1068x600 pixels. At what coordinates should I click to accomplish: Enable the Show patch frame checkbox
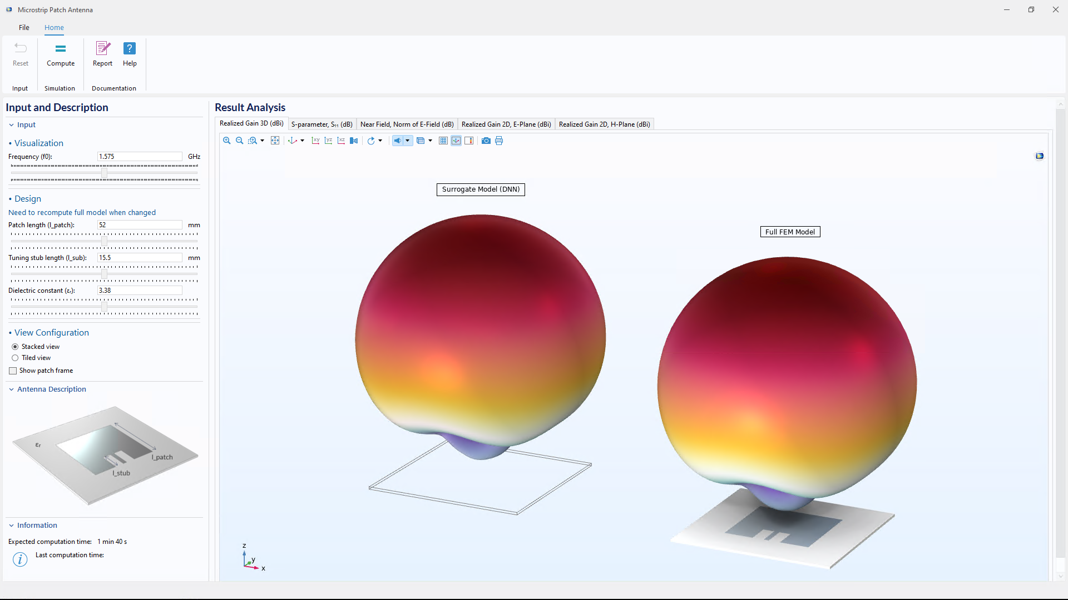tap(13, 371)
